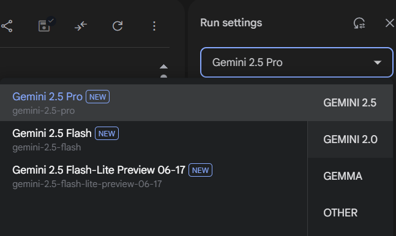Switch to the GEMINI 2.5 category tab
396x236 pixels.
[x=350, y=103]
